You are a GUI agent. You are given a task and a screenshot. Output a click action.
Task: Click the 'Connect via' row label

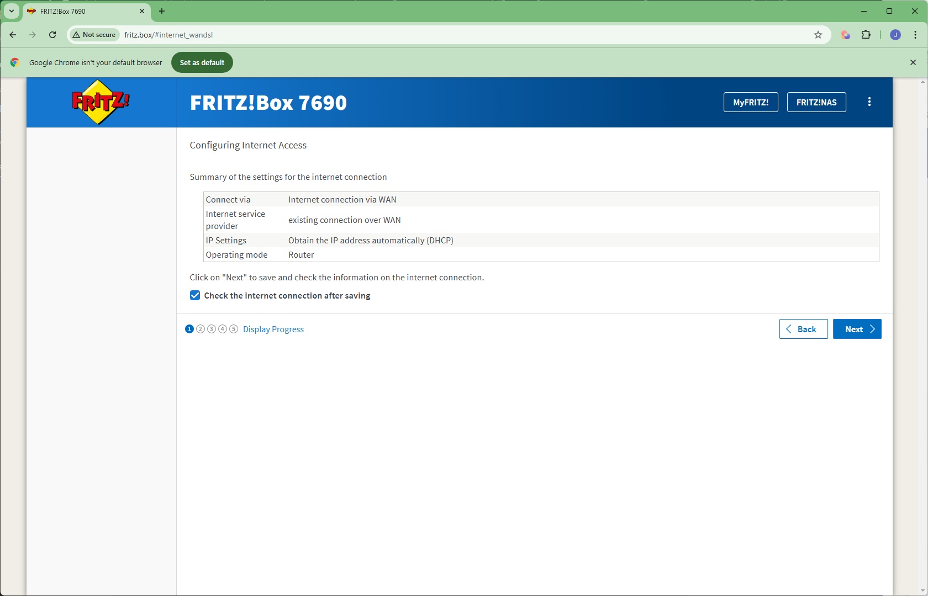[x=228, y=200]
